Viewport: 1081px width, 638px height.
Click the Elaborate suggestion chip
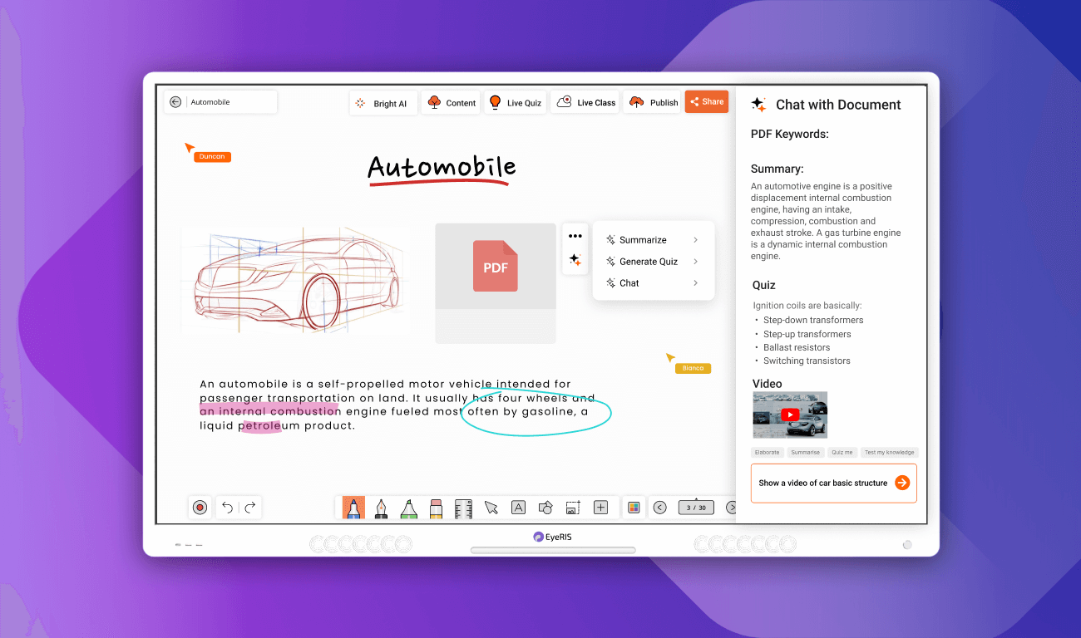(767, 453)
